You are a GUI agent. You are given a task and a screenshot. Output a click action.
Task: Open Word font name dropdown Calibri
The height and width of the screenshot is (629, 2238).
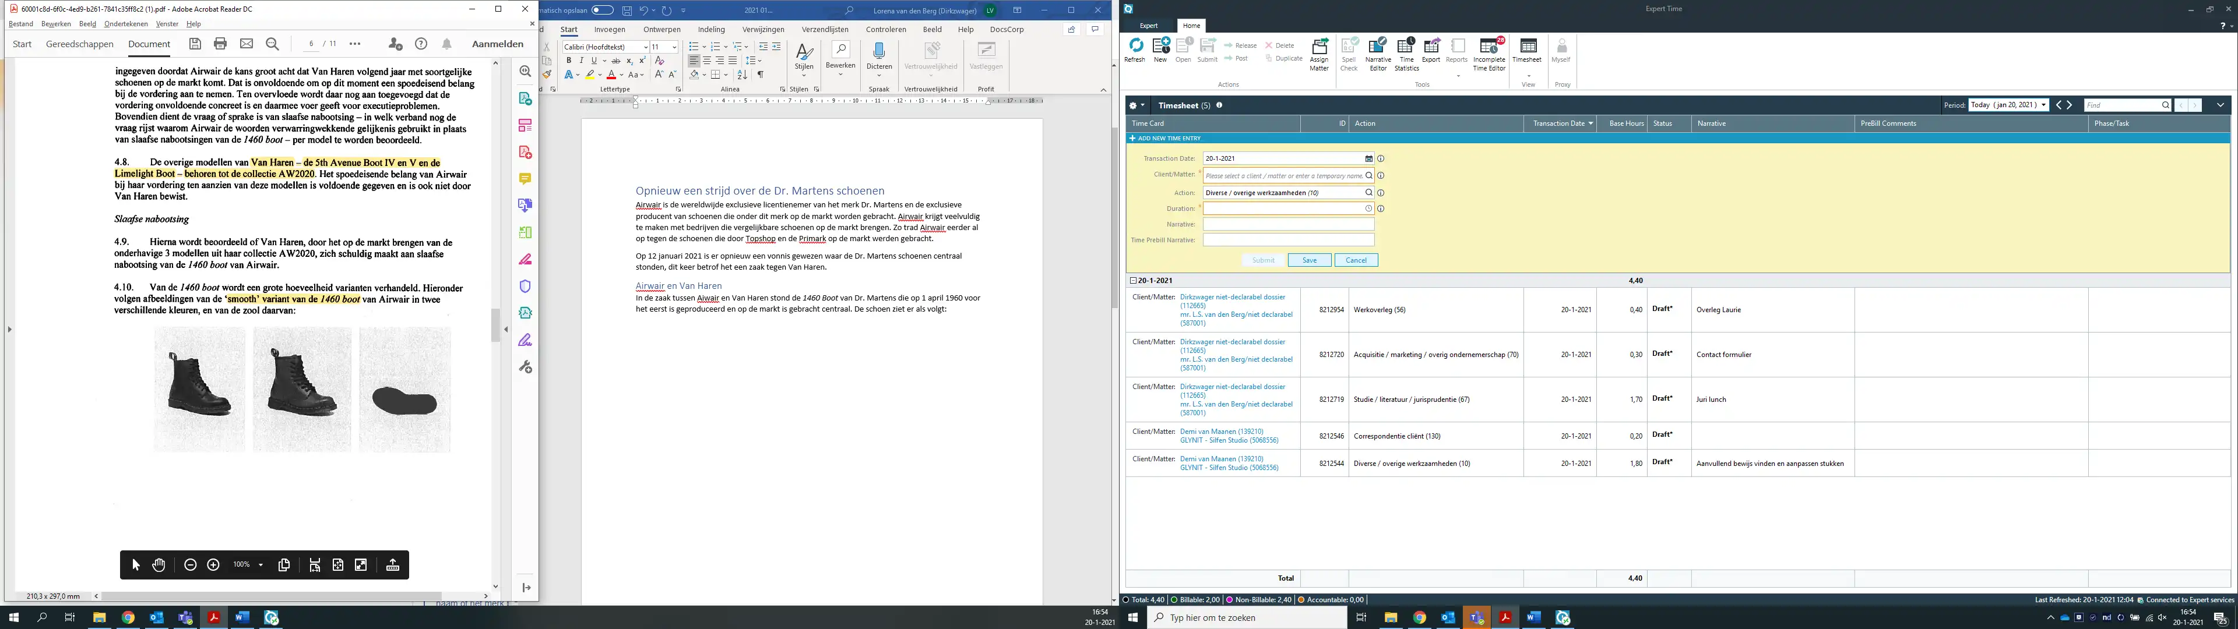pyautogui.click(x=646, y=47)
